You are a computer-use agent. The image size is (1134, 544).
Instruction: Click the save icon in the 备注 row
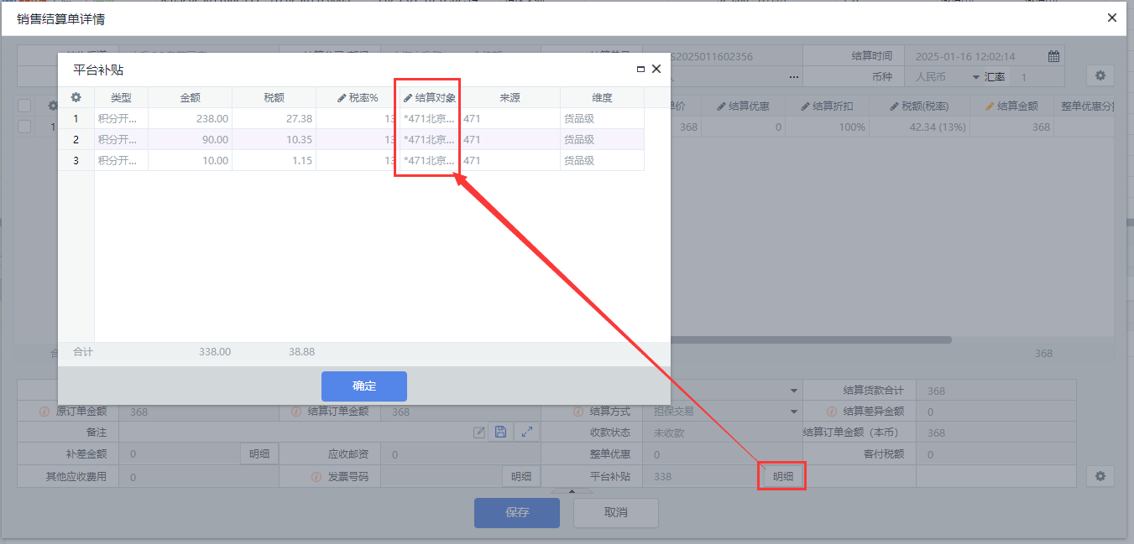500,432
